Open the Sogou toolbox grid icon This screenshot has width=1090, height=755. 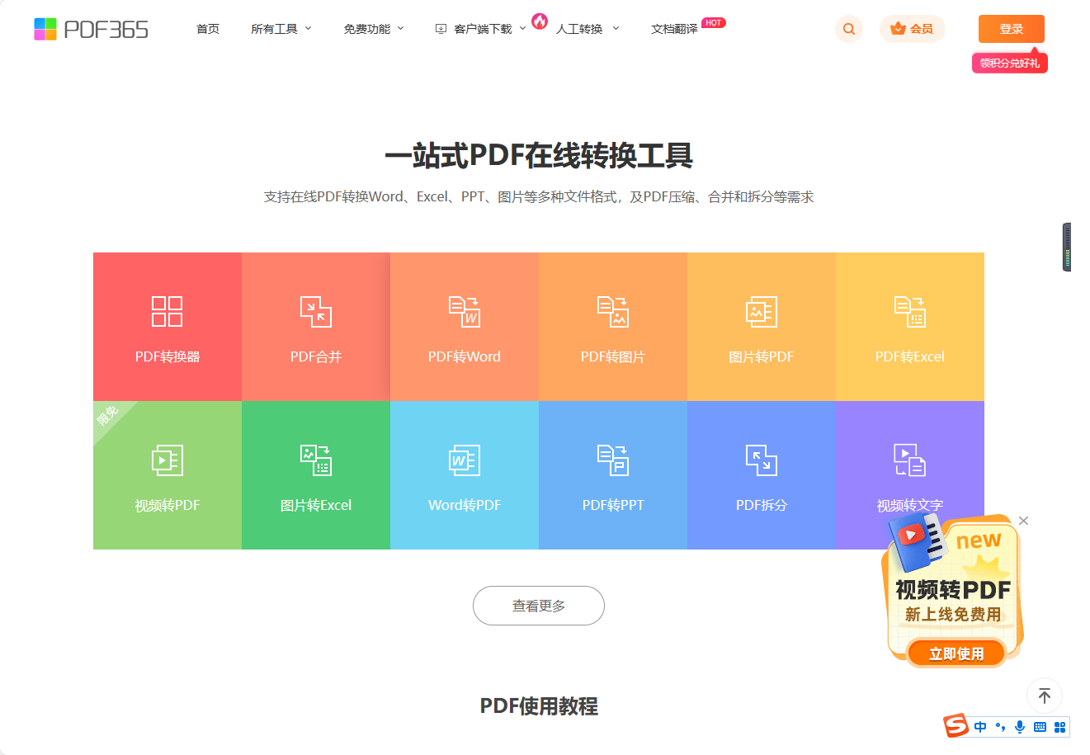1060,727
